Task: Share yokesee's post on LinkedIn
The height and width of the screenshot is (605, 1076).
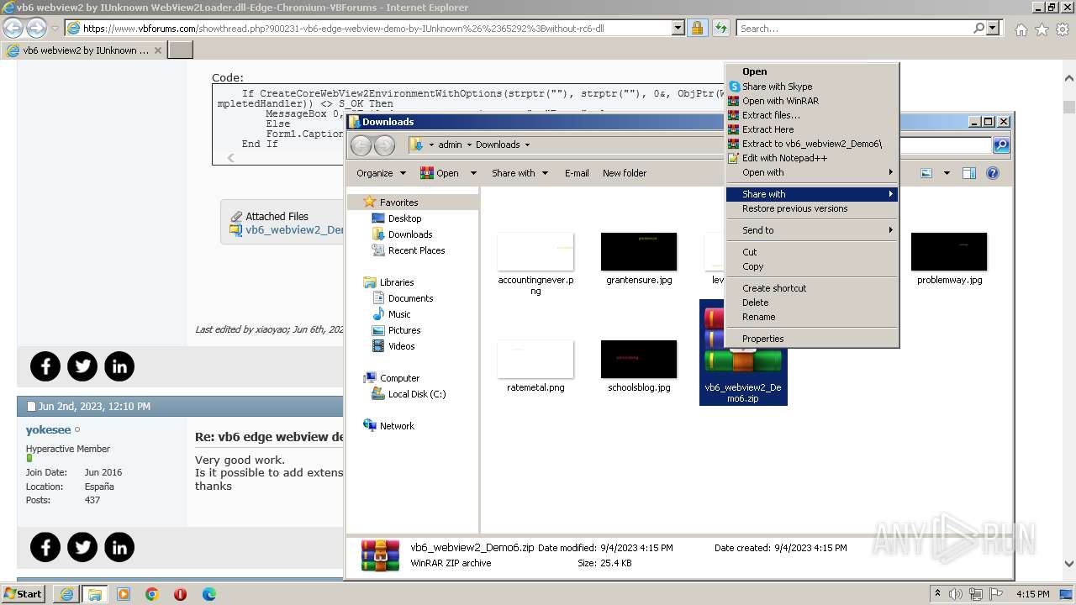Action: click(119, 548)
